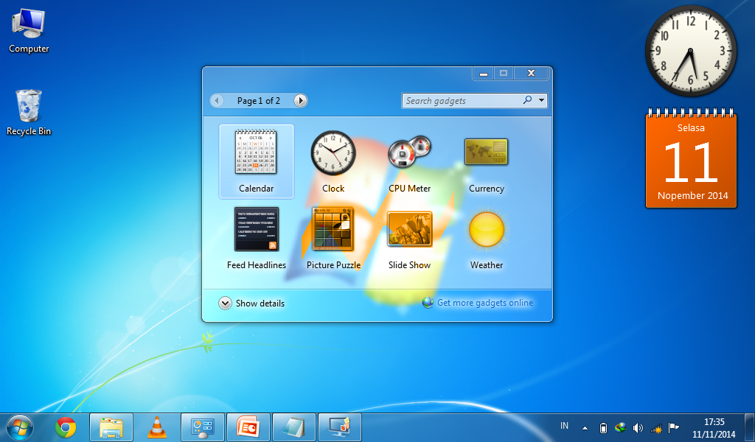This screenshot has height=442, width=755.
Task: Show hidden tray icons
Action: coord(585,427)
